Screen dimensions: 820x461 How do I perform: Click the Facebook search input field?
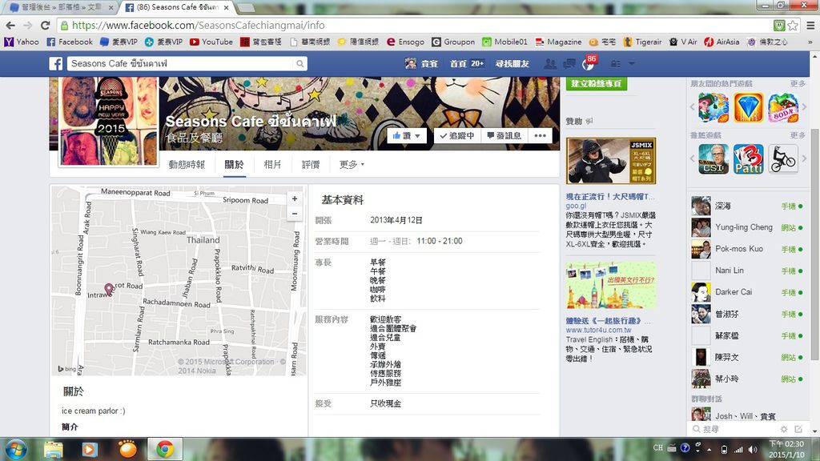pyautogui.click(x=180, y=64)
